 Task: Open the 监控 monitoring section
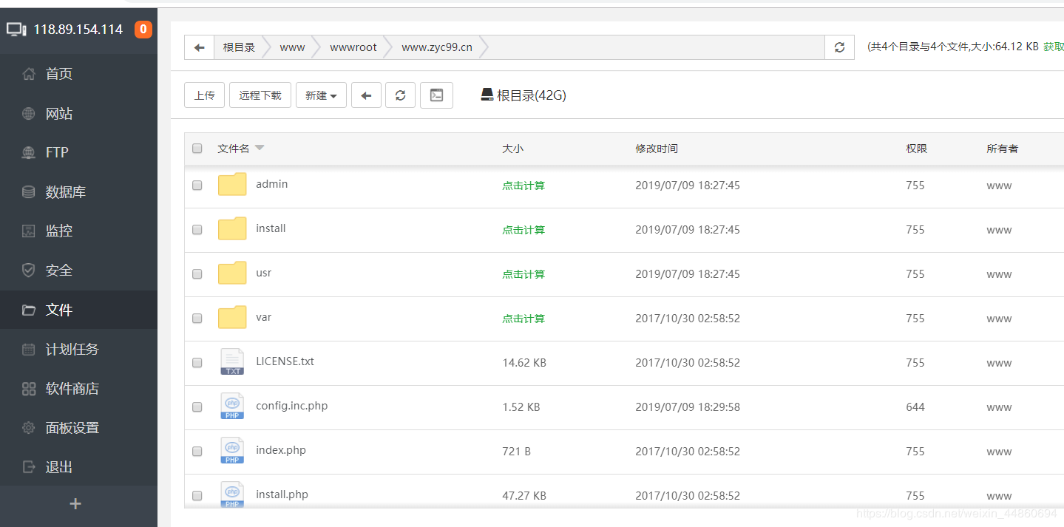[x=58, y=231]
